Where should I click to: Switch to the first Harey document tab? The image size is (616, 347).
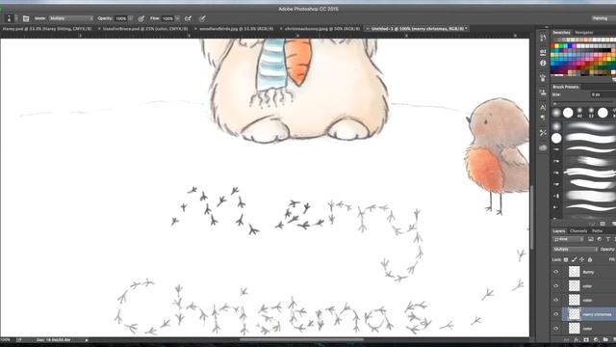coord(47,29)
